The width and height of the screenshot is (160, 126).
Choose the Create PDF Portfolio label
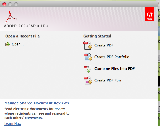click(x=112, y=57)
